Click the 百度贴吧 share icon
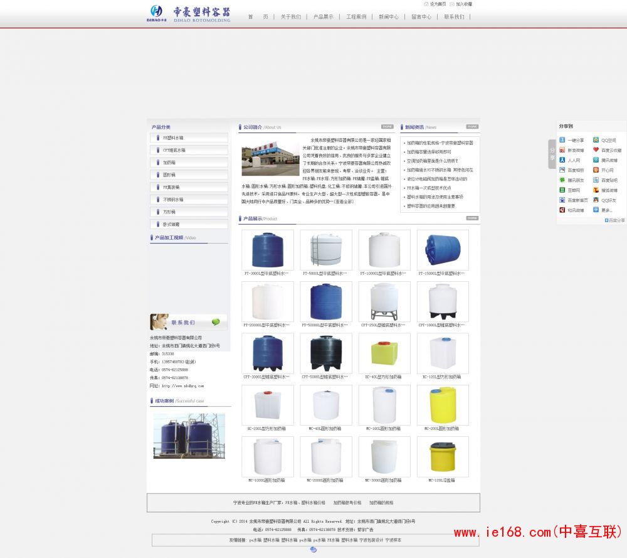Screen dimensions: 627x558 point(596,180)
